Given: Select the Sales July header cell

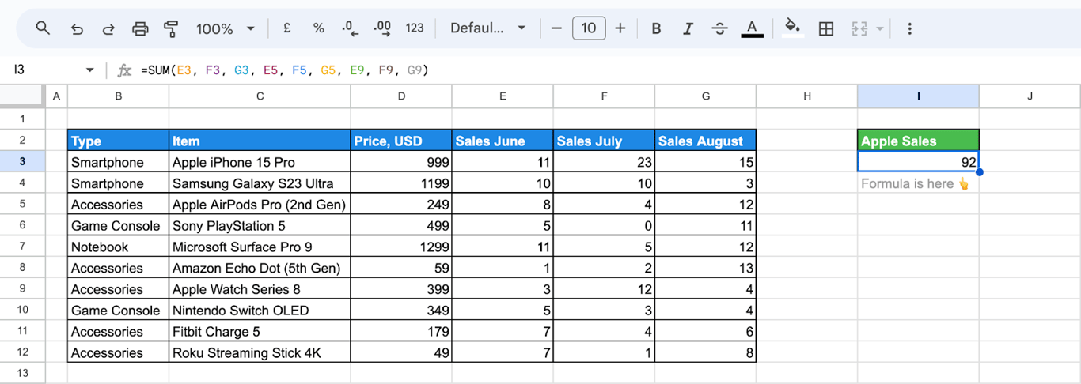Looking at the screenshot, I should (x=604, y=141).
